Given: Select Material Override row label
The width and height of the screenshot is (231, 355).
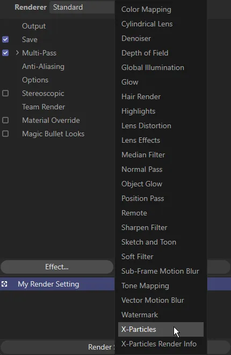Looking at the screenshot, I should point(51,120).
